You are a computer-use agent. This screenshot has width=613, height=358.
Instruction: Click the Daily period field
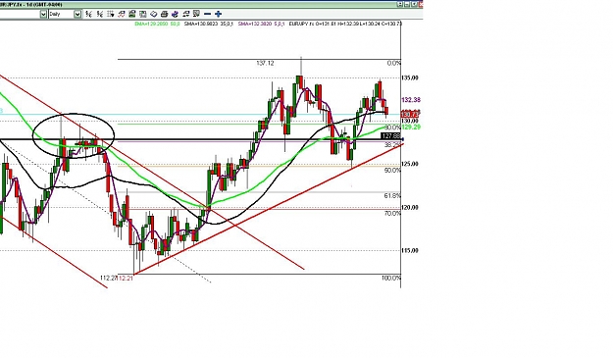point(62,14)
